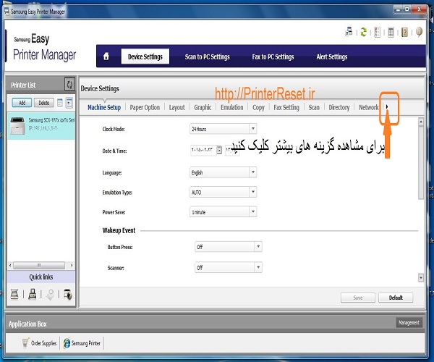This screenshot has height=362, width=434.
Task: Open the Clock Mode dropdown
Action: [223, 129]
